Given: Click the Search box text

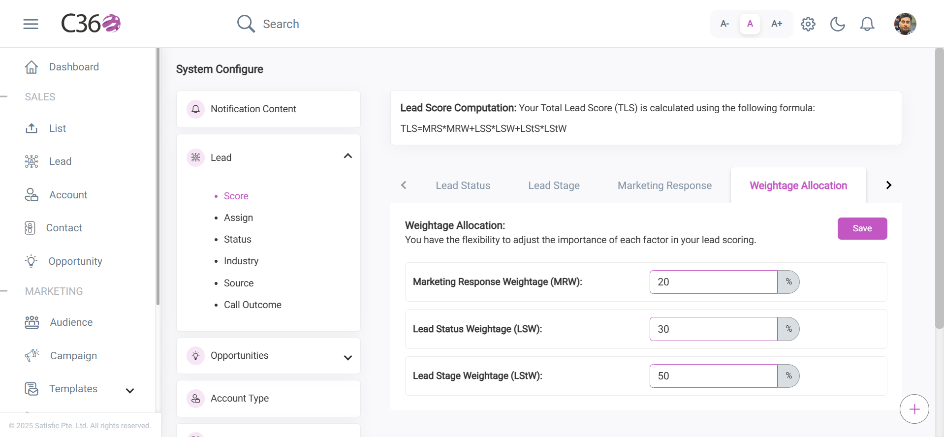Looking at the screenshot, I should point(281,24).
